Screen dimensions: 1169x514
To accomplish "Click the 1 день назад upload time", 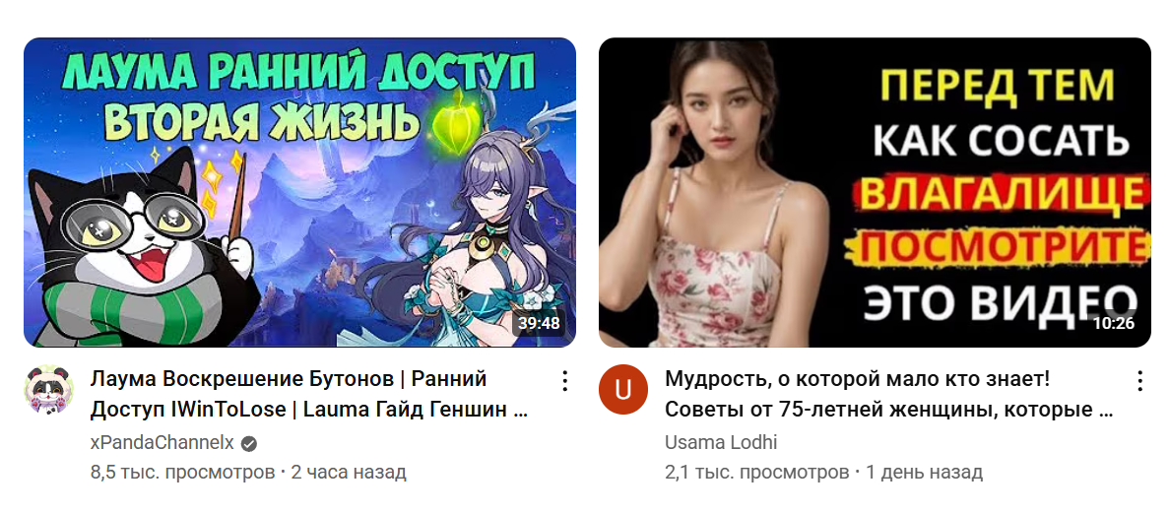I will 924,472.
